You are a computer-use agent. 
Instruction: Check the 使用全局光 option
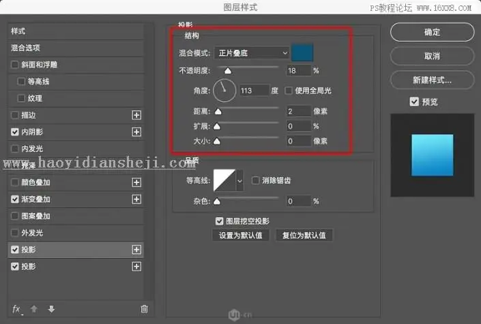289,91
